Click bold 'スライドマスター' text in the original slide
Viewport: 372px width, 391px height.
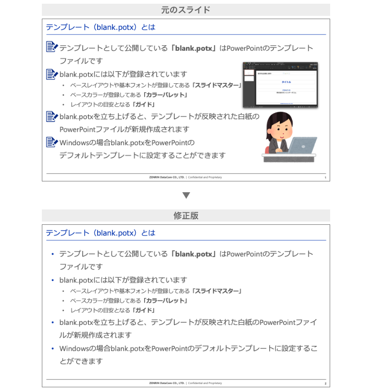coord(217,85)
